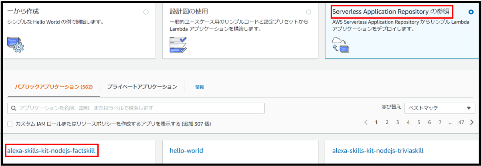The height and width of the screenshot is (166, 481).
Task: Click the 一から作成 card icon
Action: (16, 44)
